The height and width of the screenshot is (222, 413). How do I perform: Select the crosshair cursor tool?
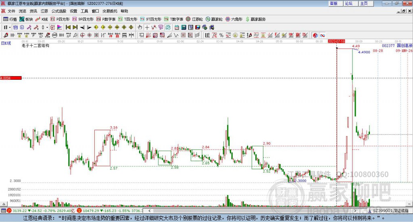pos(147,27)
